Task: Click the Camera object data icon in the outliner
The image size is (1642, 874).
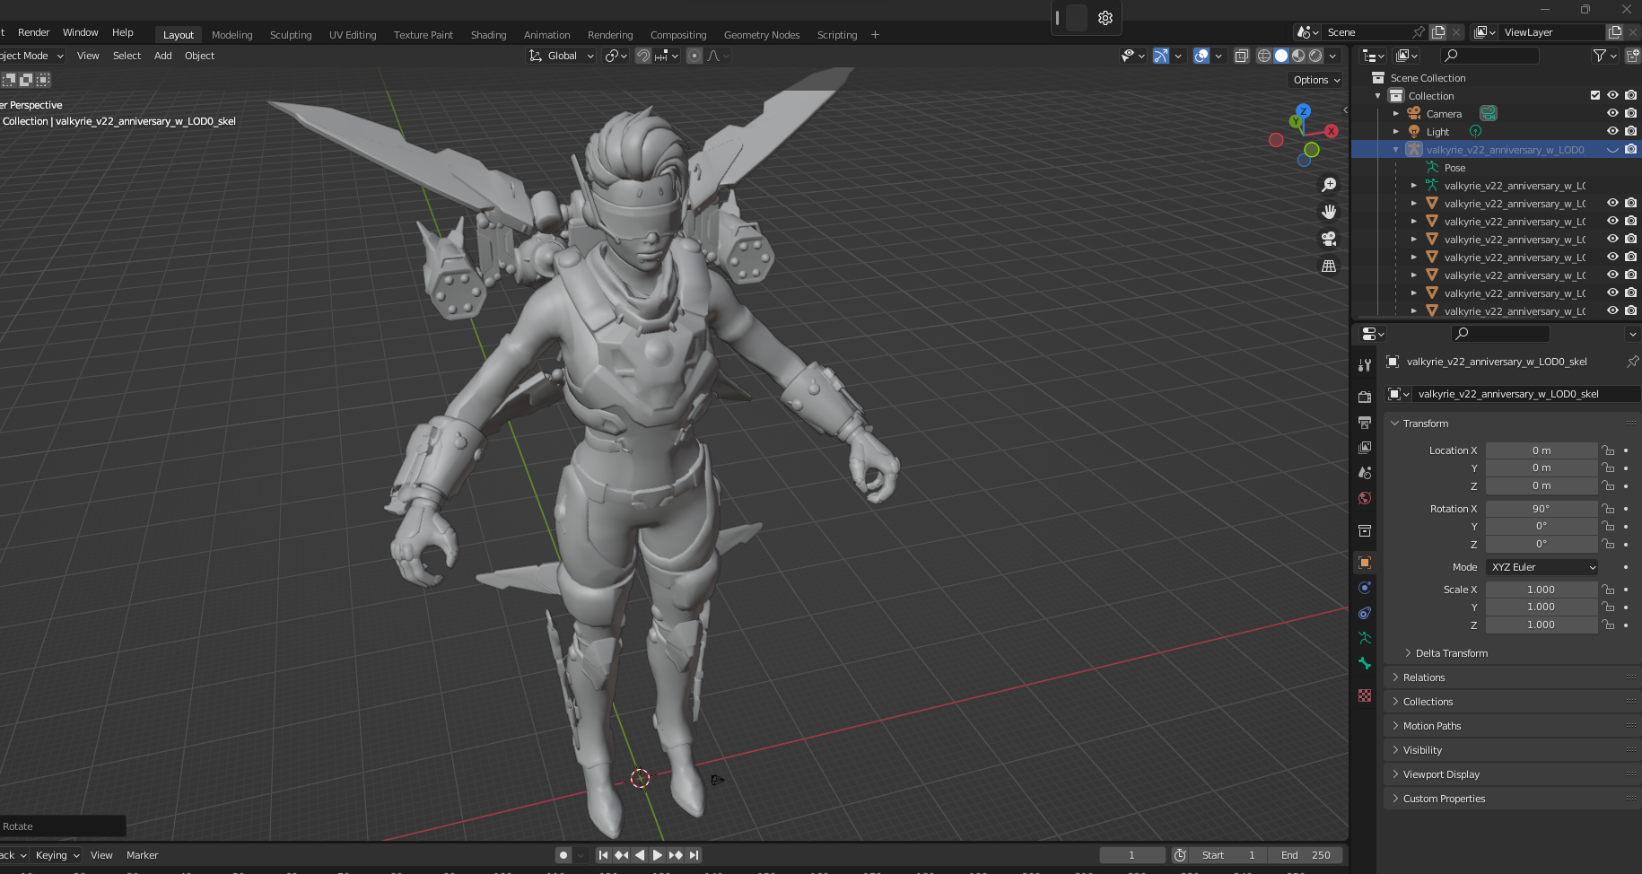Action: tap(1489, 113)
